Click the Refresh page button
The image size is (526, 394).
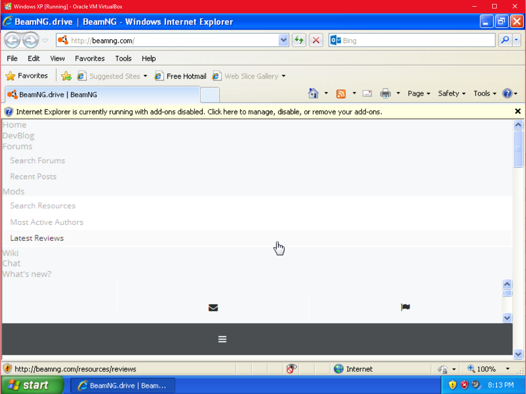tap(299, 40)
